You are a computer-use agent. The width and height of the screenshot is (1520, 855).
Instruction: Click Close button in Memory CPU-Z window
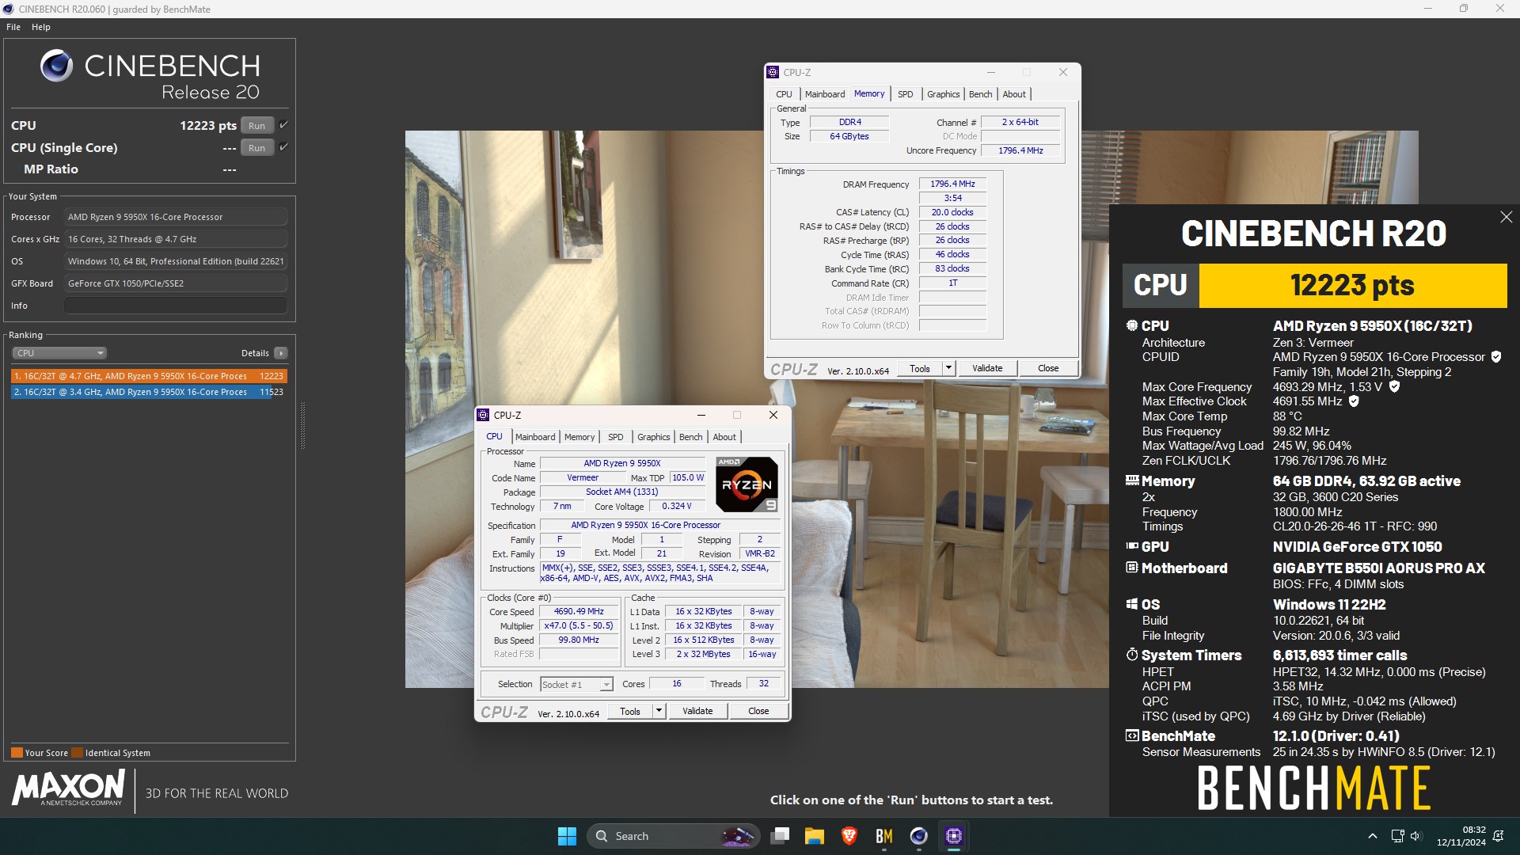point(1048,368)
